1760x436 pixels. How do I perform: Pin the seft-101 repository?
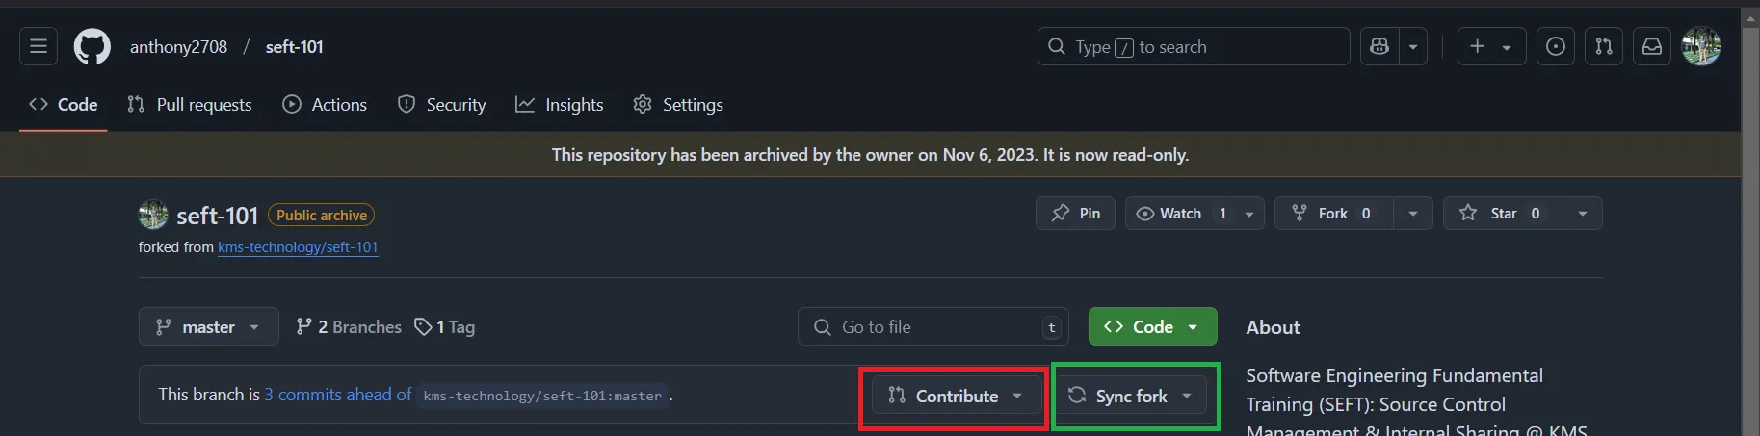(1075, 213)
